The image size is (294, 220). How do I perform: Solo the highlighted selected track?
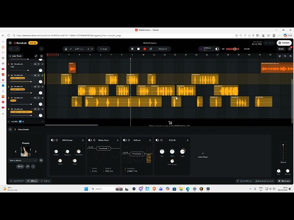click(39, 75)
